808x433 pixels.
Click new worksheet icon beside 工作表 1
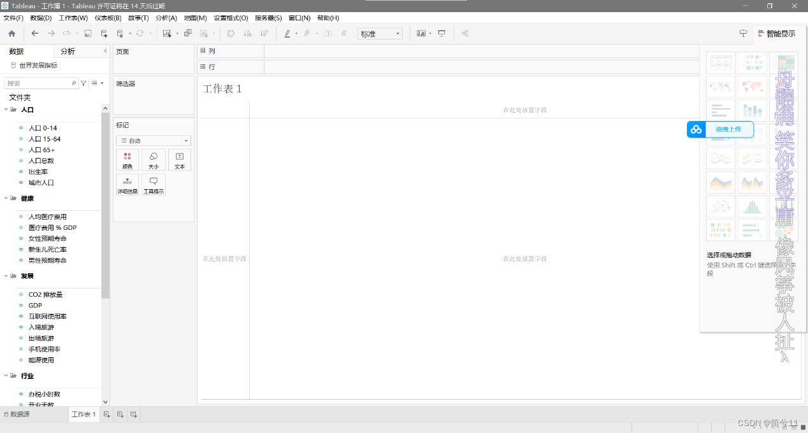107,415
